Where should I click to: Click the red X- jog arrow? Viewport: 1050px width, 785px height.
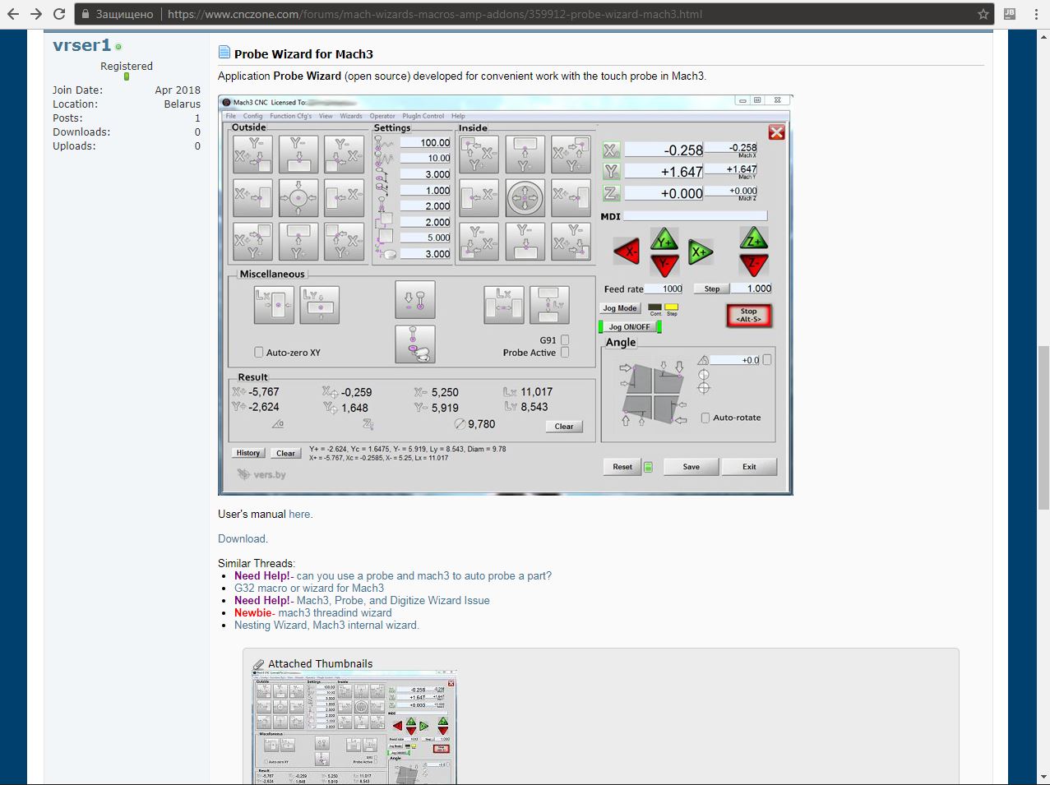(627, 252)
